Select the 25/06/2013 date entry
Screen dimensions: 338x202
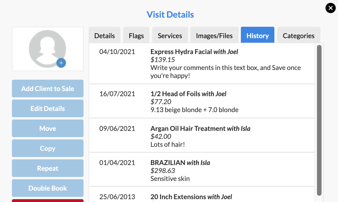click(x=117, y=197)
